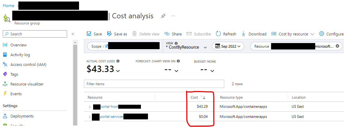Click the Home breadcrumb link
344x127 pixels.
(x=9, y=6)
